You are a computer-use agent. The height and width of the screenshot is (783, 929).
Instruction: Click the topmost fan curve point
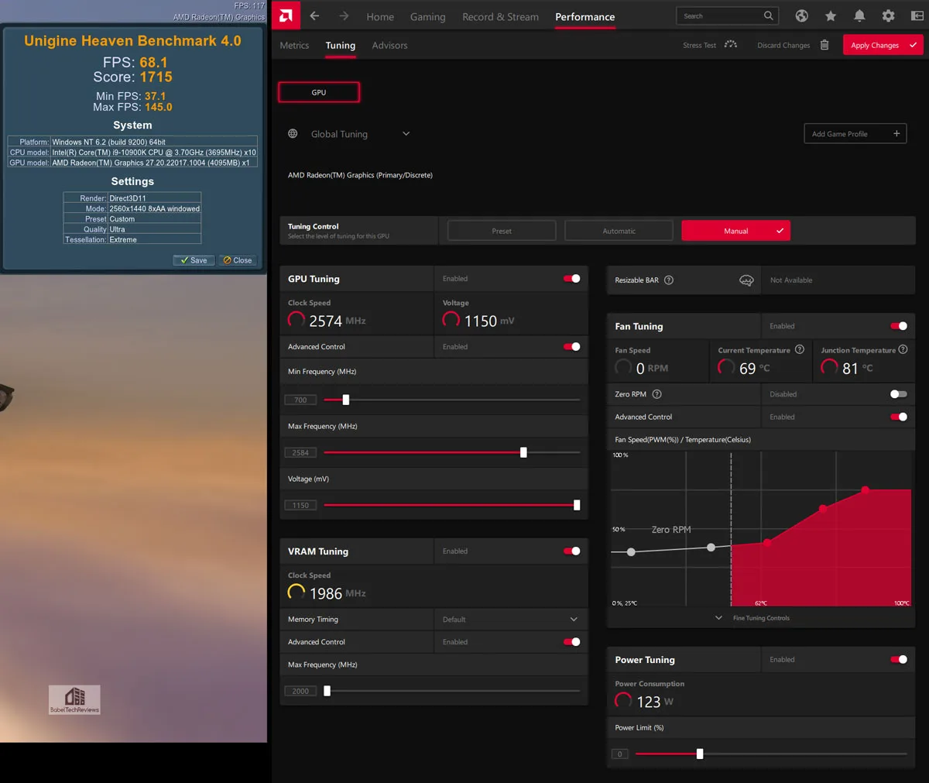pyautogui.click(x=866, y=489)
